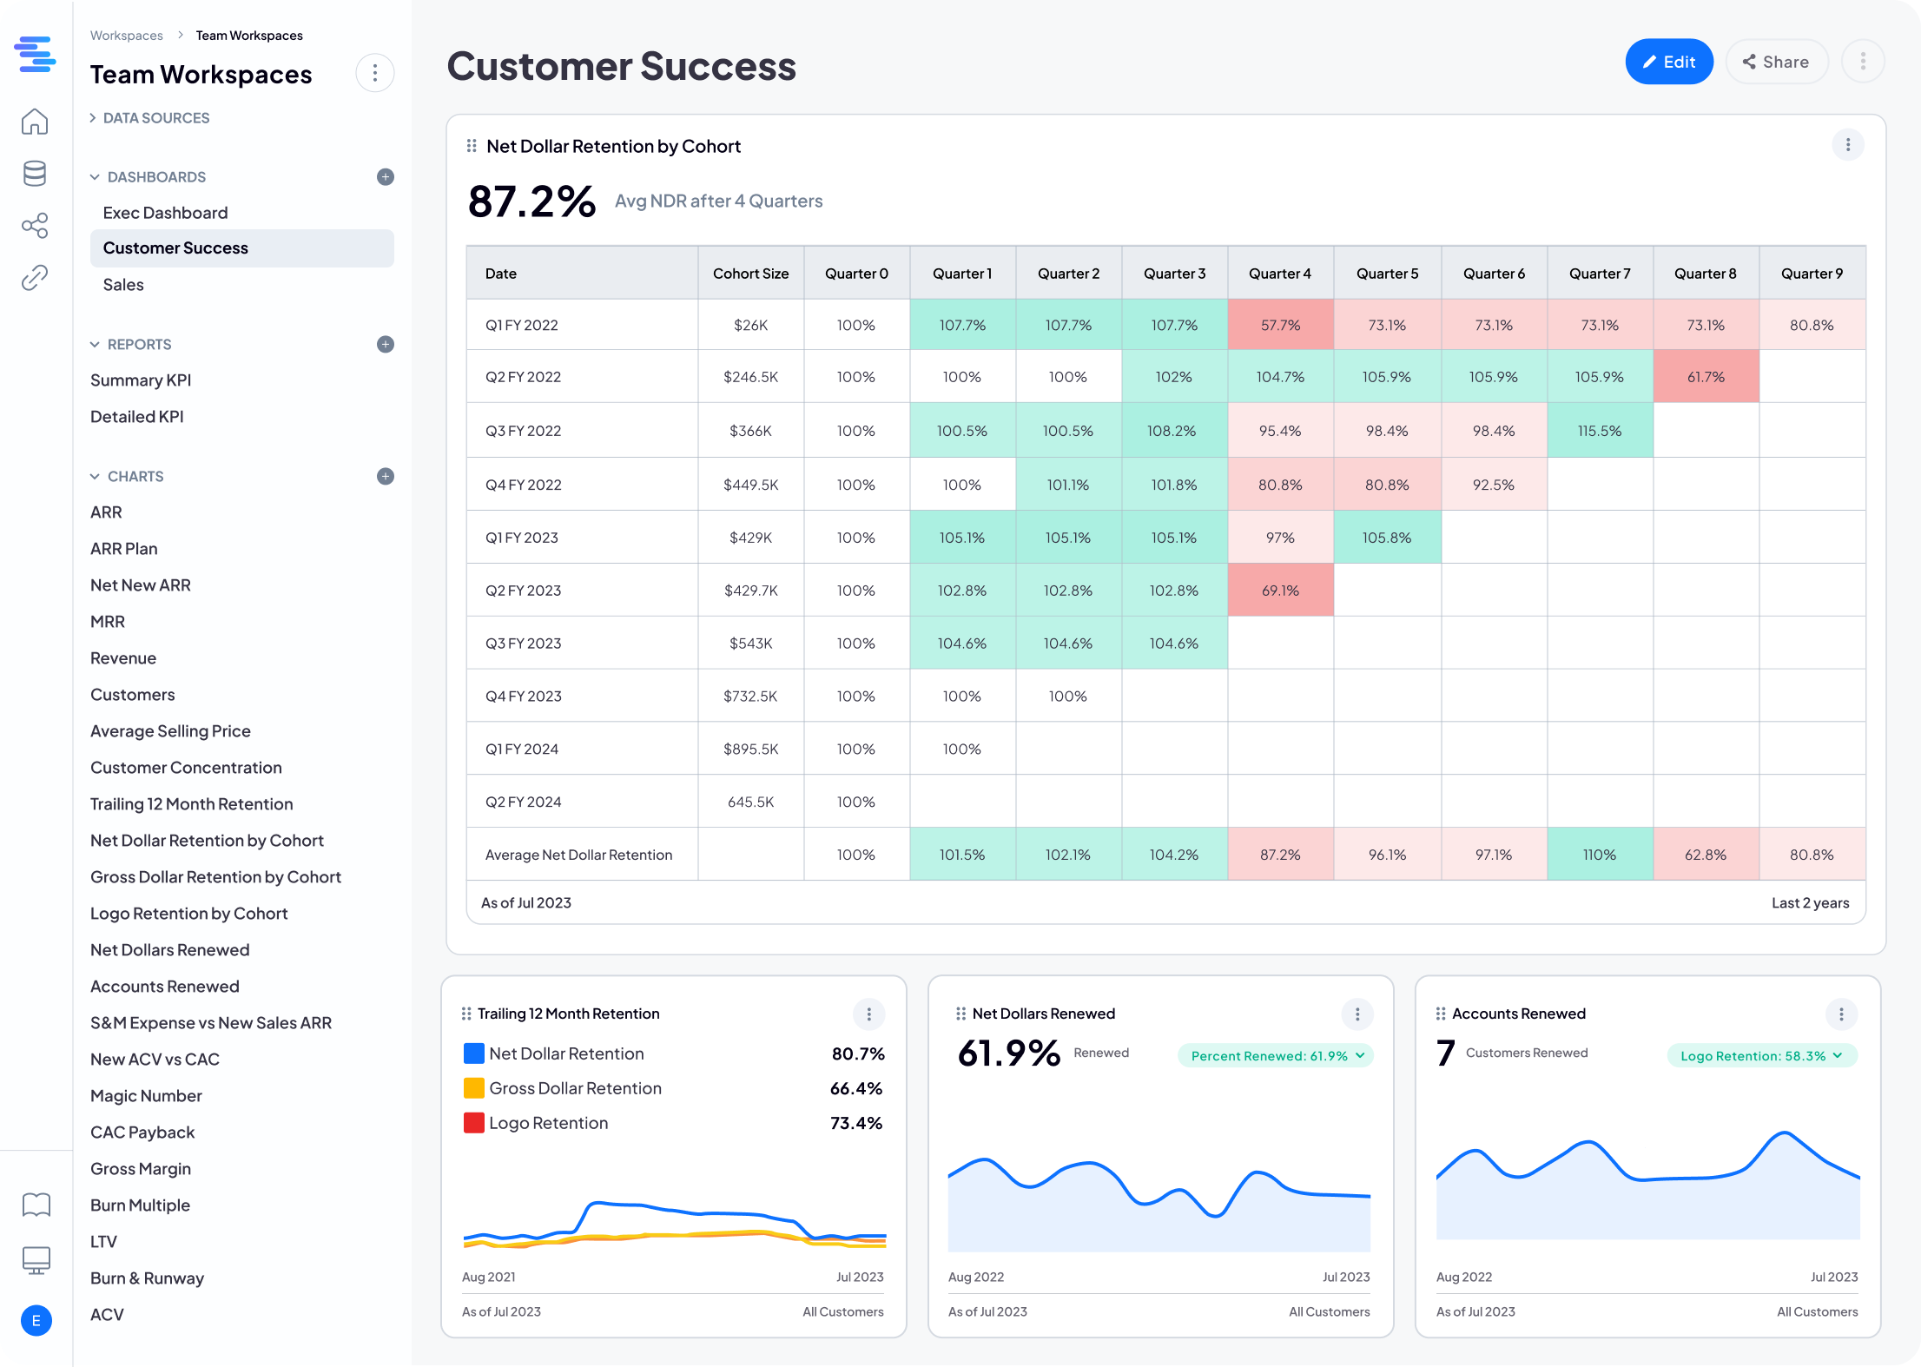
Task: Open the kebab menu on Accounts Renewed card
Action: (x=1841, y=1014)
